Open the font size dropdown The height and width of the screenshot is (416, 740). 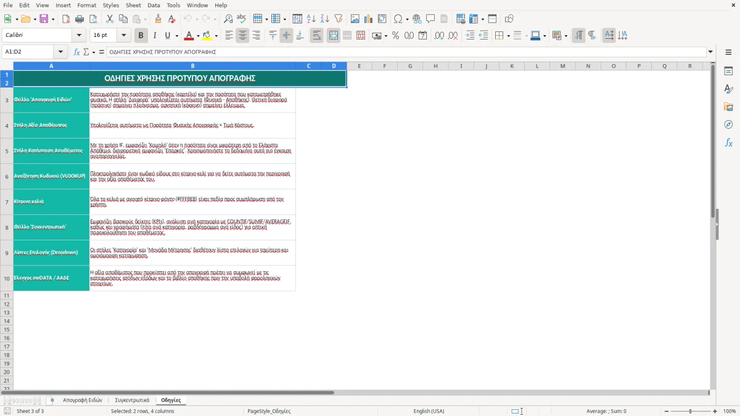click(x=123, y=36)
